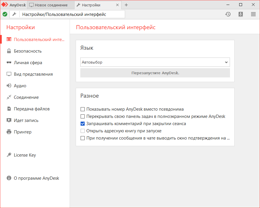Open the hamburger main menu icon

pos(253,14)
